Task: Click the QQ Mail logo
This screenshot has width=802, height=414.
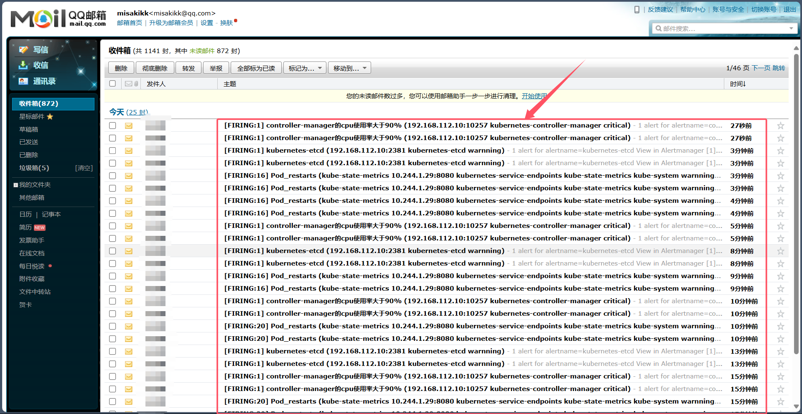Action: (58, 18)
